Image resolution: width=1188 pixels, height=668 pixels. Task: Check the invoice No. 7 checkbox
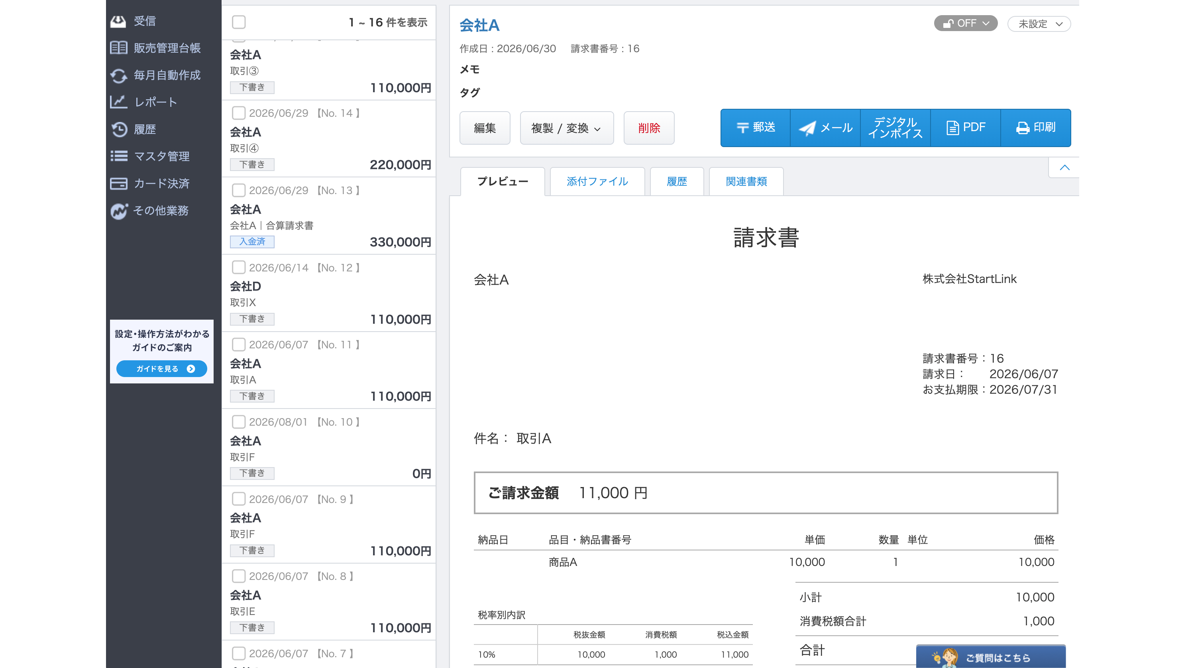pyautogui.click(x=238, y=653)
